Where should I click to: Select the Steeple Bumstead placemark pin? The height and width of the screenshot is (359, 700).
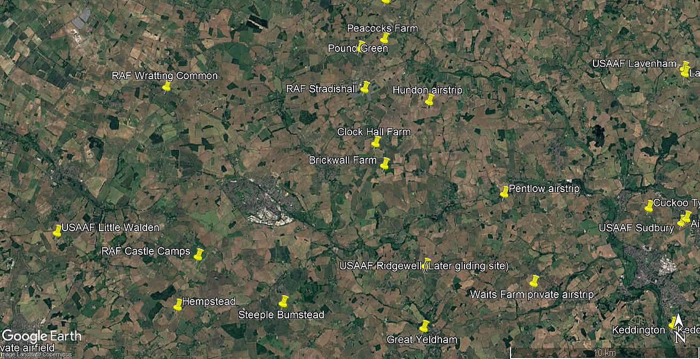284,301
